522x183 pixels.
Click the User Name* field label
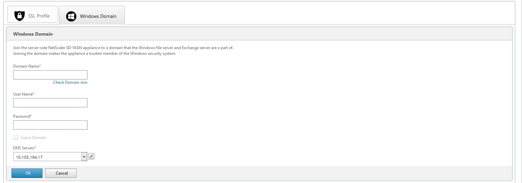[x=24, y=94]
